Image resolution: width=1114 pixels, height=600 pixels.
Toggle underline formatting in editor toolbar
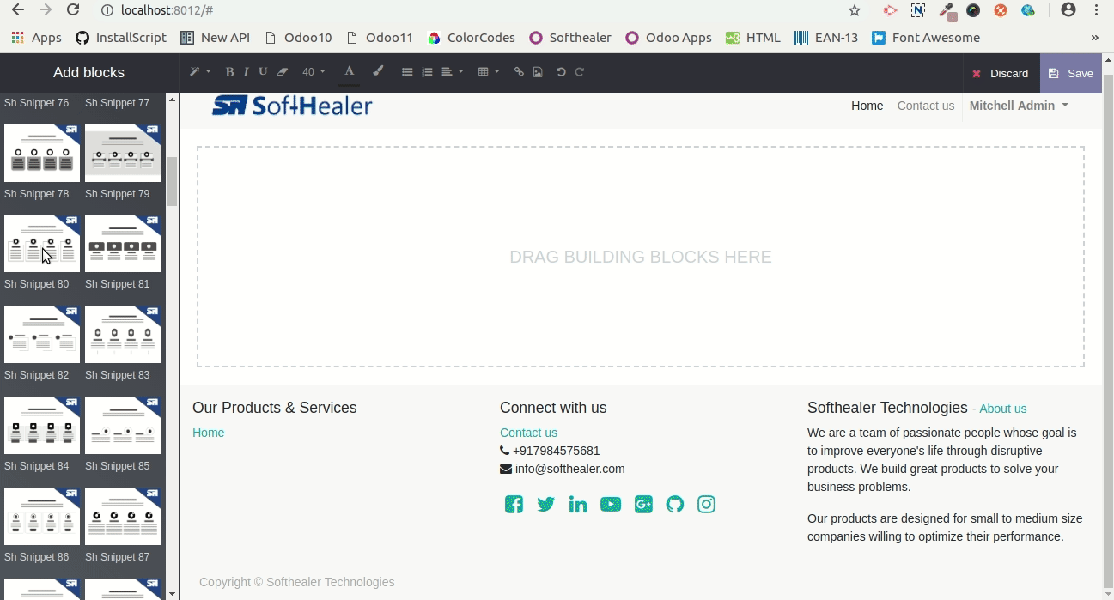(263, 72)
